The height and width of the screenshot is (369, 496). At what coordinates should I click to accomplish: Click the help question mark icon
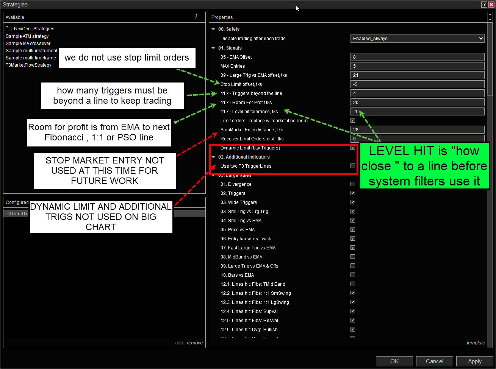click(484, 5)
